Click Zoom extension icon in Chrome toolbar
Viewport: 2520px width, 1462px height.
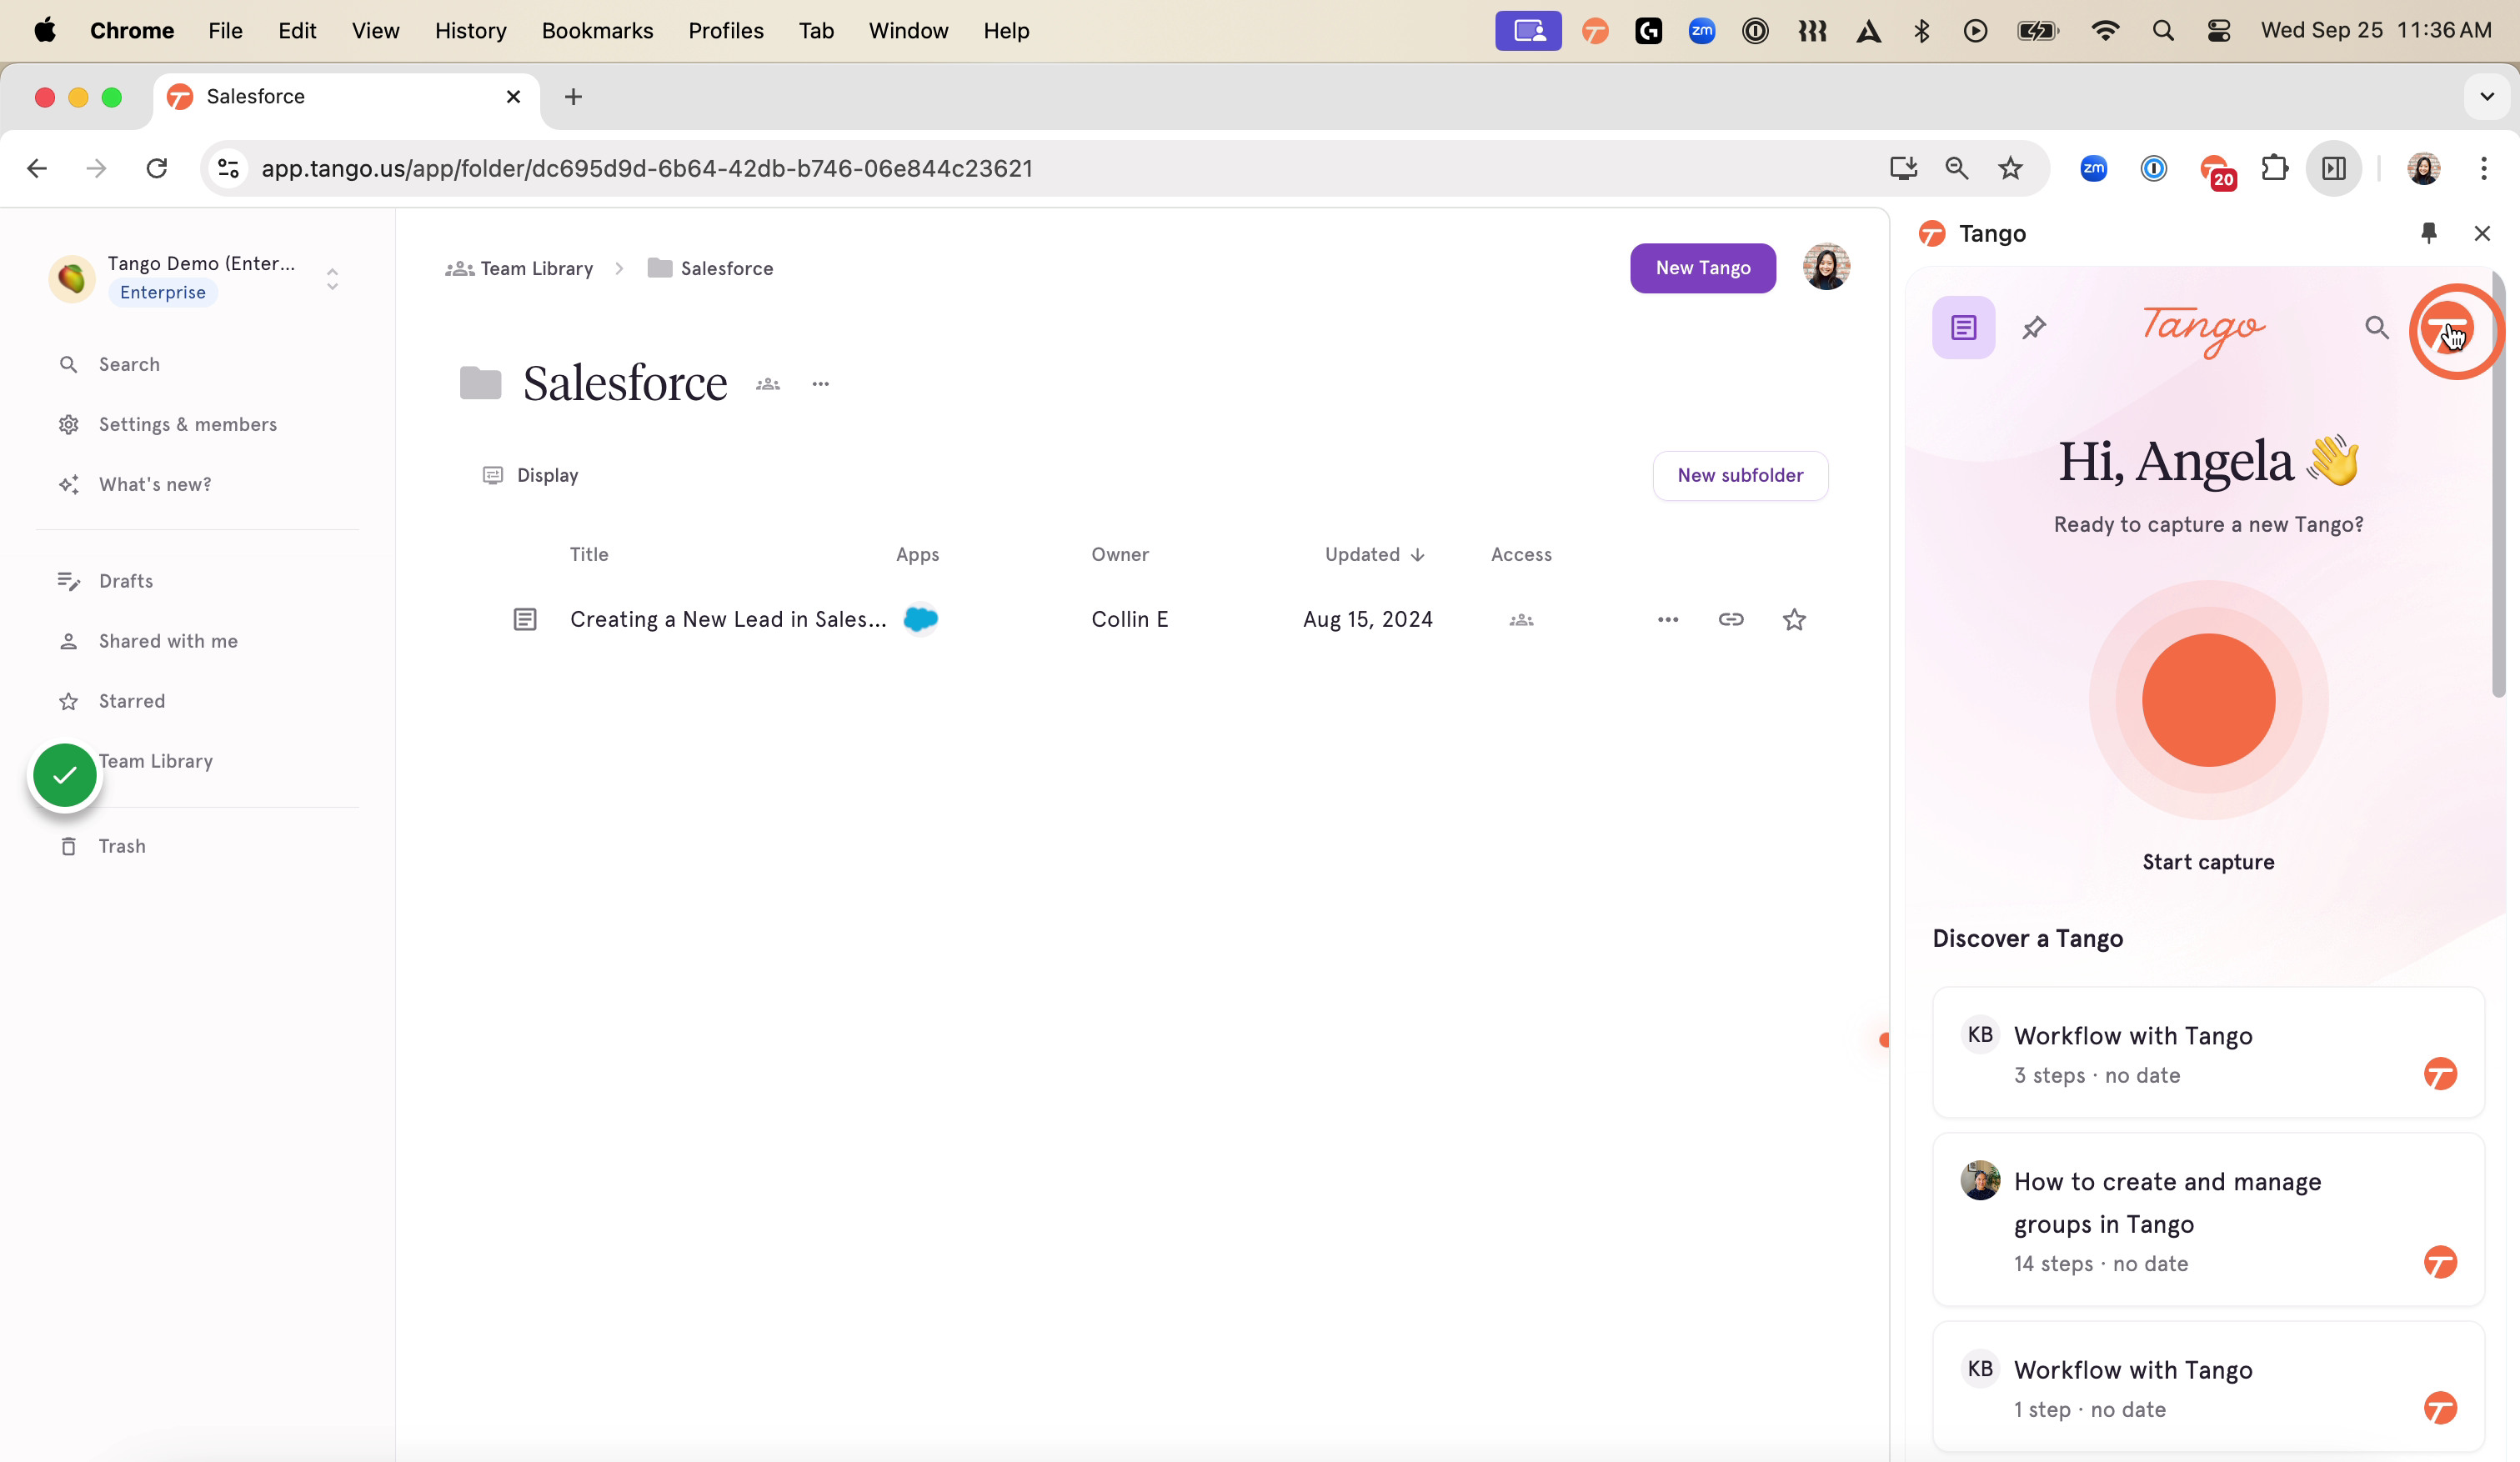2093,168
